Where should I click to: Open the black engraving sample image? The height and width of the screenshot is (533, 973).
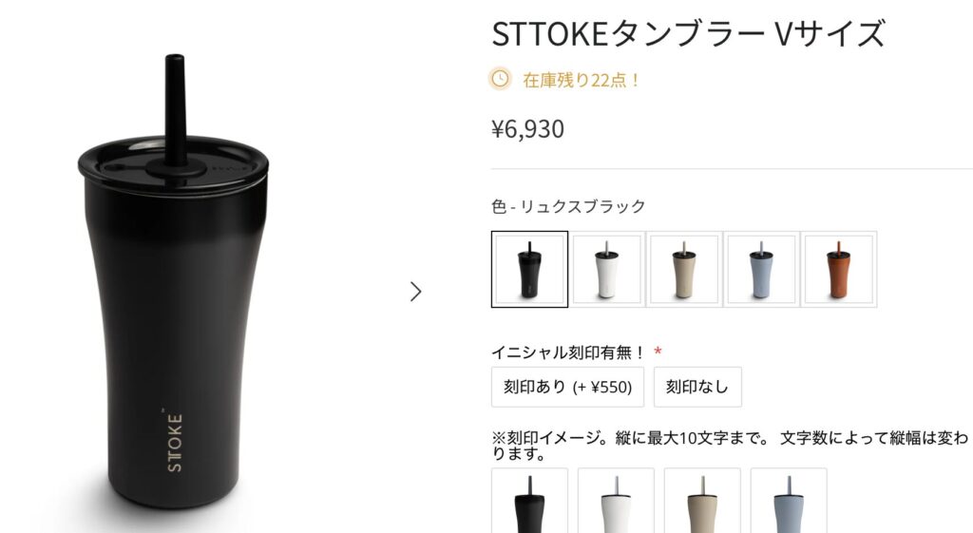529,501
